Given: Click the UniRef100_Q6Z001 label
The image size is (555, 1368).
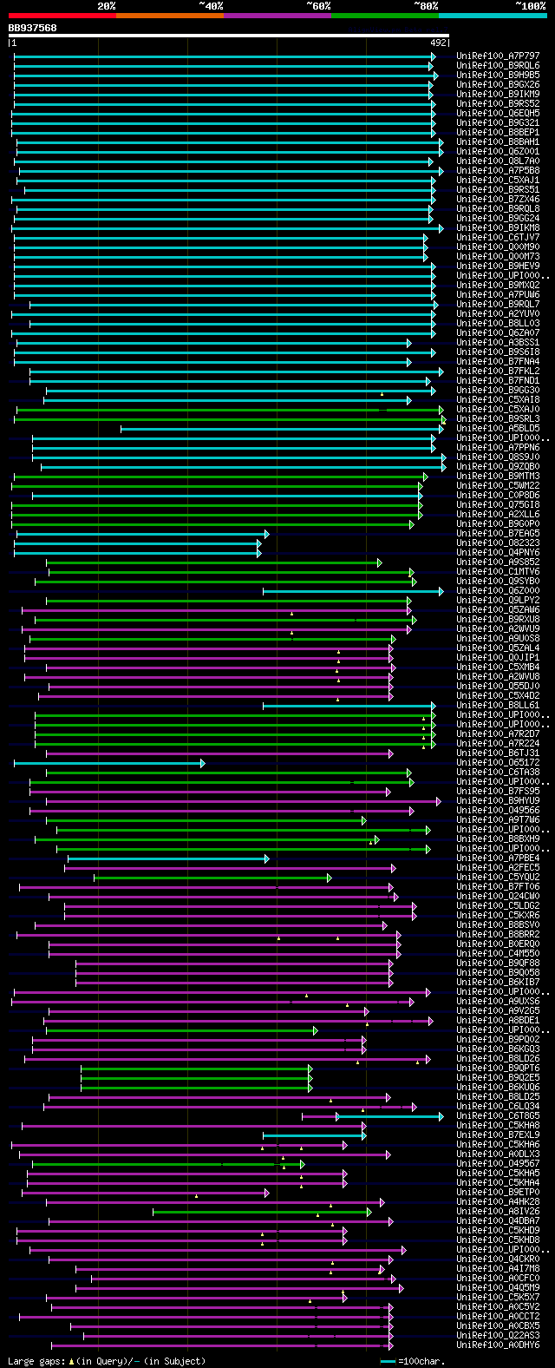Looking at the screenshot, I should [x=498, y=151].
